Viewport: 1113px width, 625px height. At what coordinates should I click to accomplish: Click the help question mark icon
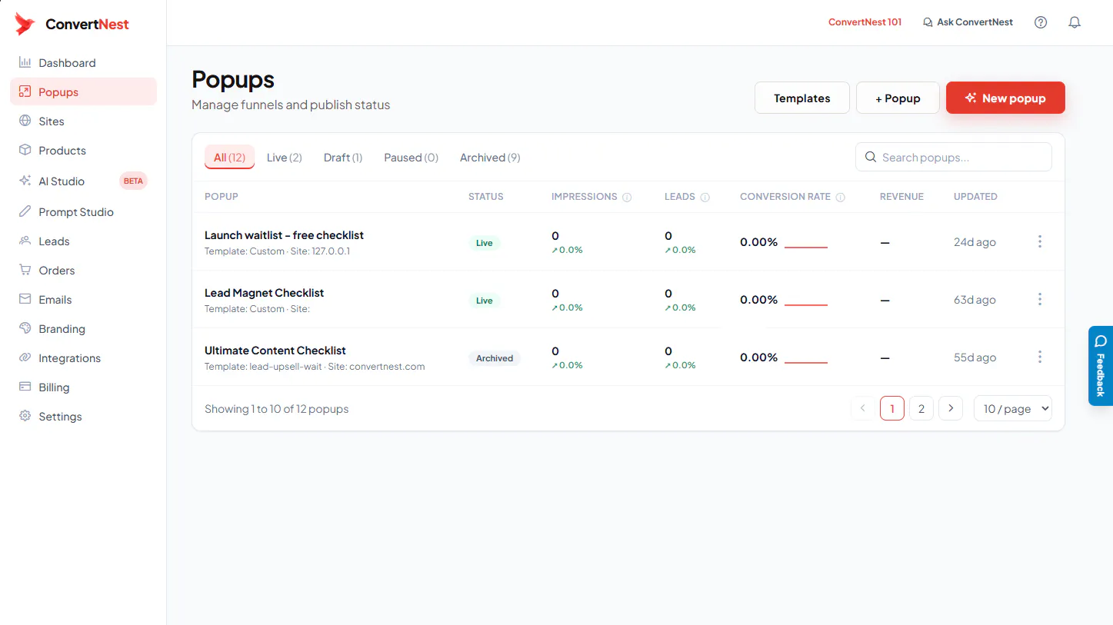coord(1041,22)
